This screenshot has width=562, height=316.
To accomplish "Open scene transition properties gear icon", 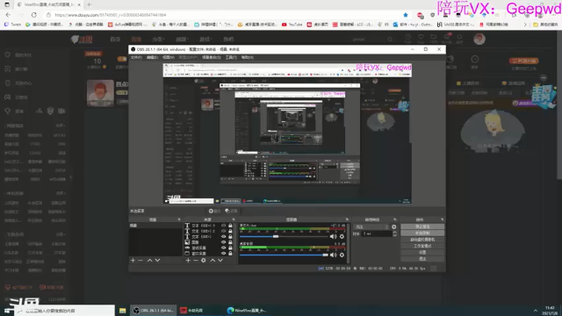I will coord(394,226).
